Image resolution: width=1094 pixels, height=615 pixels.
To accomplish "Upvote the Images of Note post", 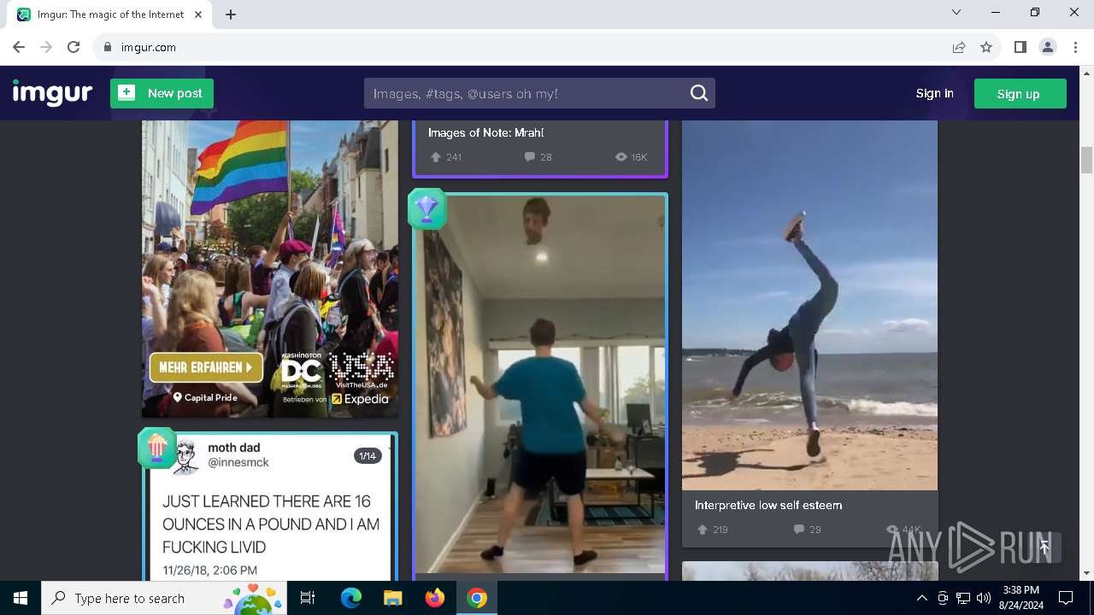I will click(x=436, y=157).
